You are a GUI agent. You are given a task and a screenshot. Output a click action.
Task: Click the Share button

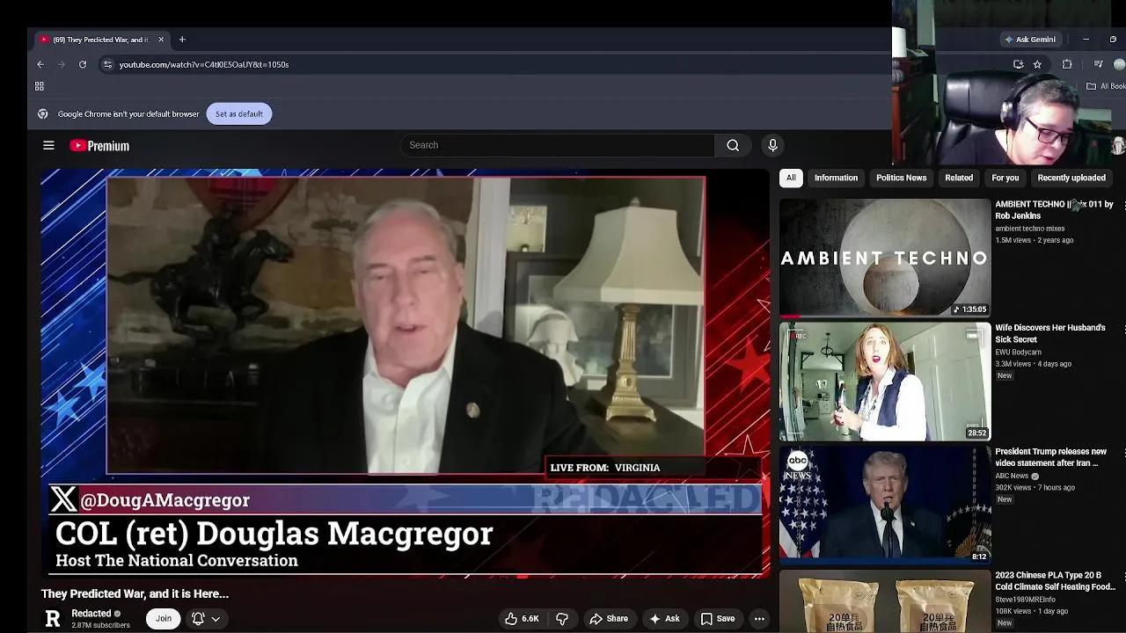609,619
